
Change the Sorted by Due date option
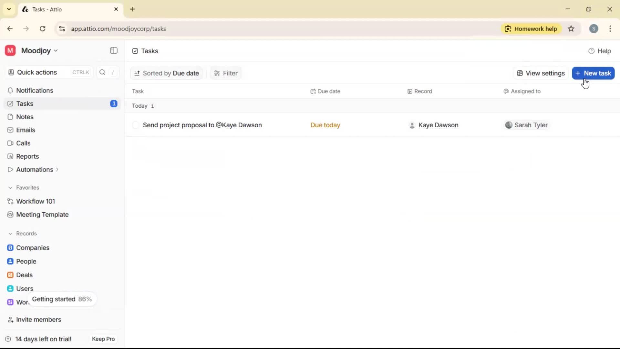tap(166, 73)
